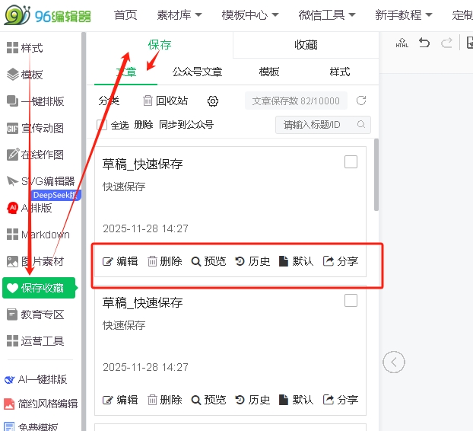Expand the 素材库 dropdown menu
473x431 pixels.
(x=179, y=14)
